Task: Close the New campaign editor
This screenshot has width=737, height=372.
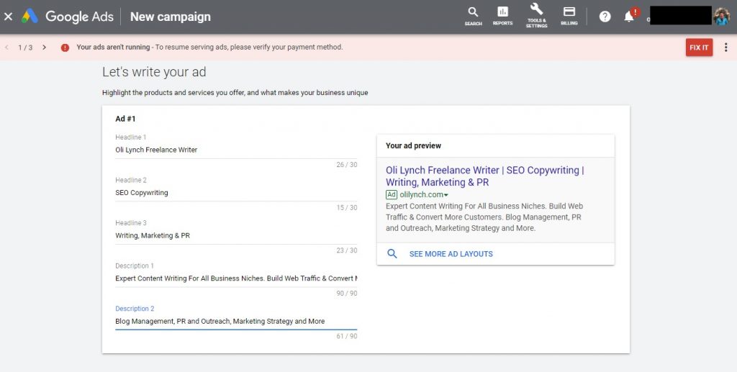Action: pyautogui.click(x=8, y=17)
